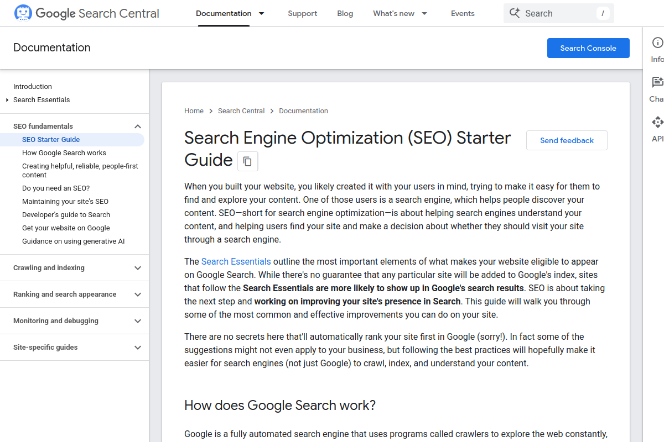Click the Google Search Central logo icon
Viewport: 664px width, 442px height.
pos(23,13)
